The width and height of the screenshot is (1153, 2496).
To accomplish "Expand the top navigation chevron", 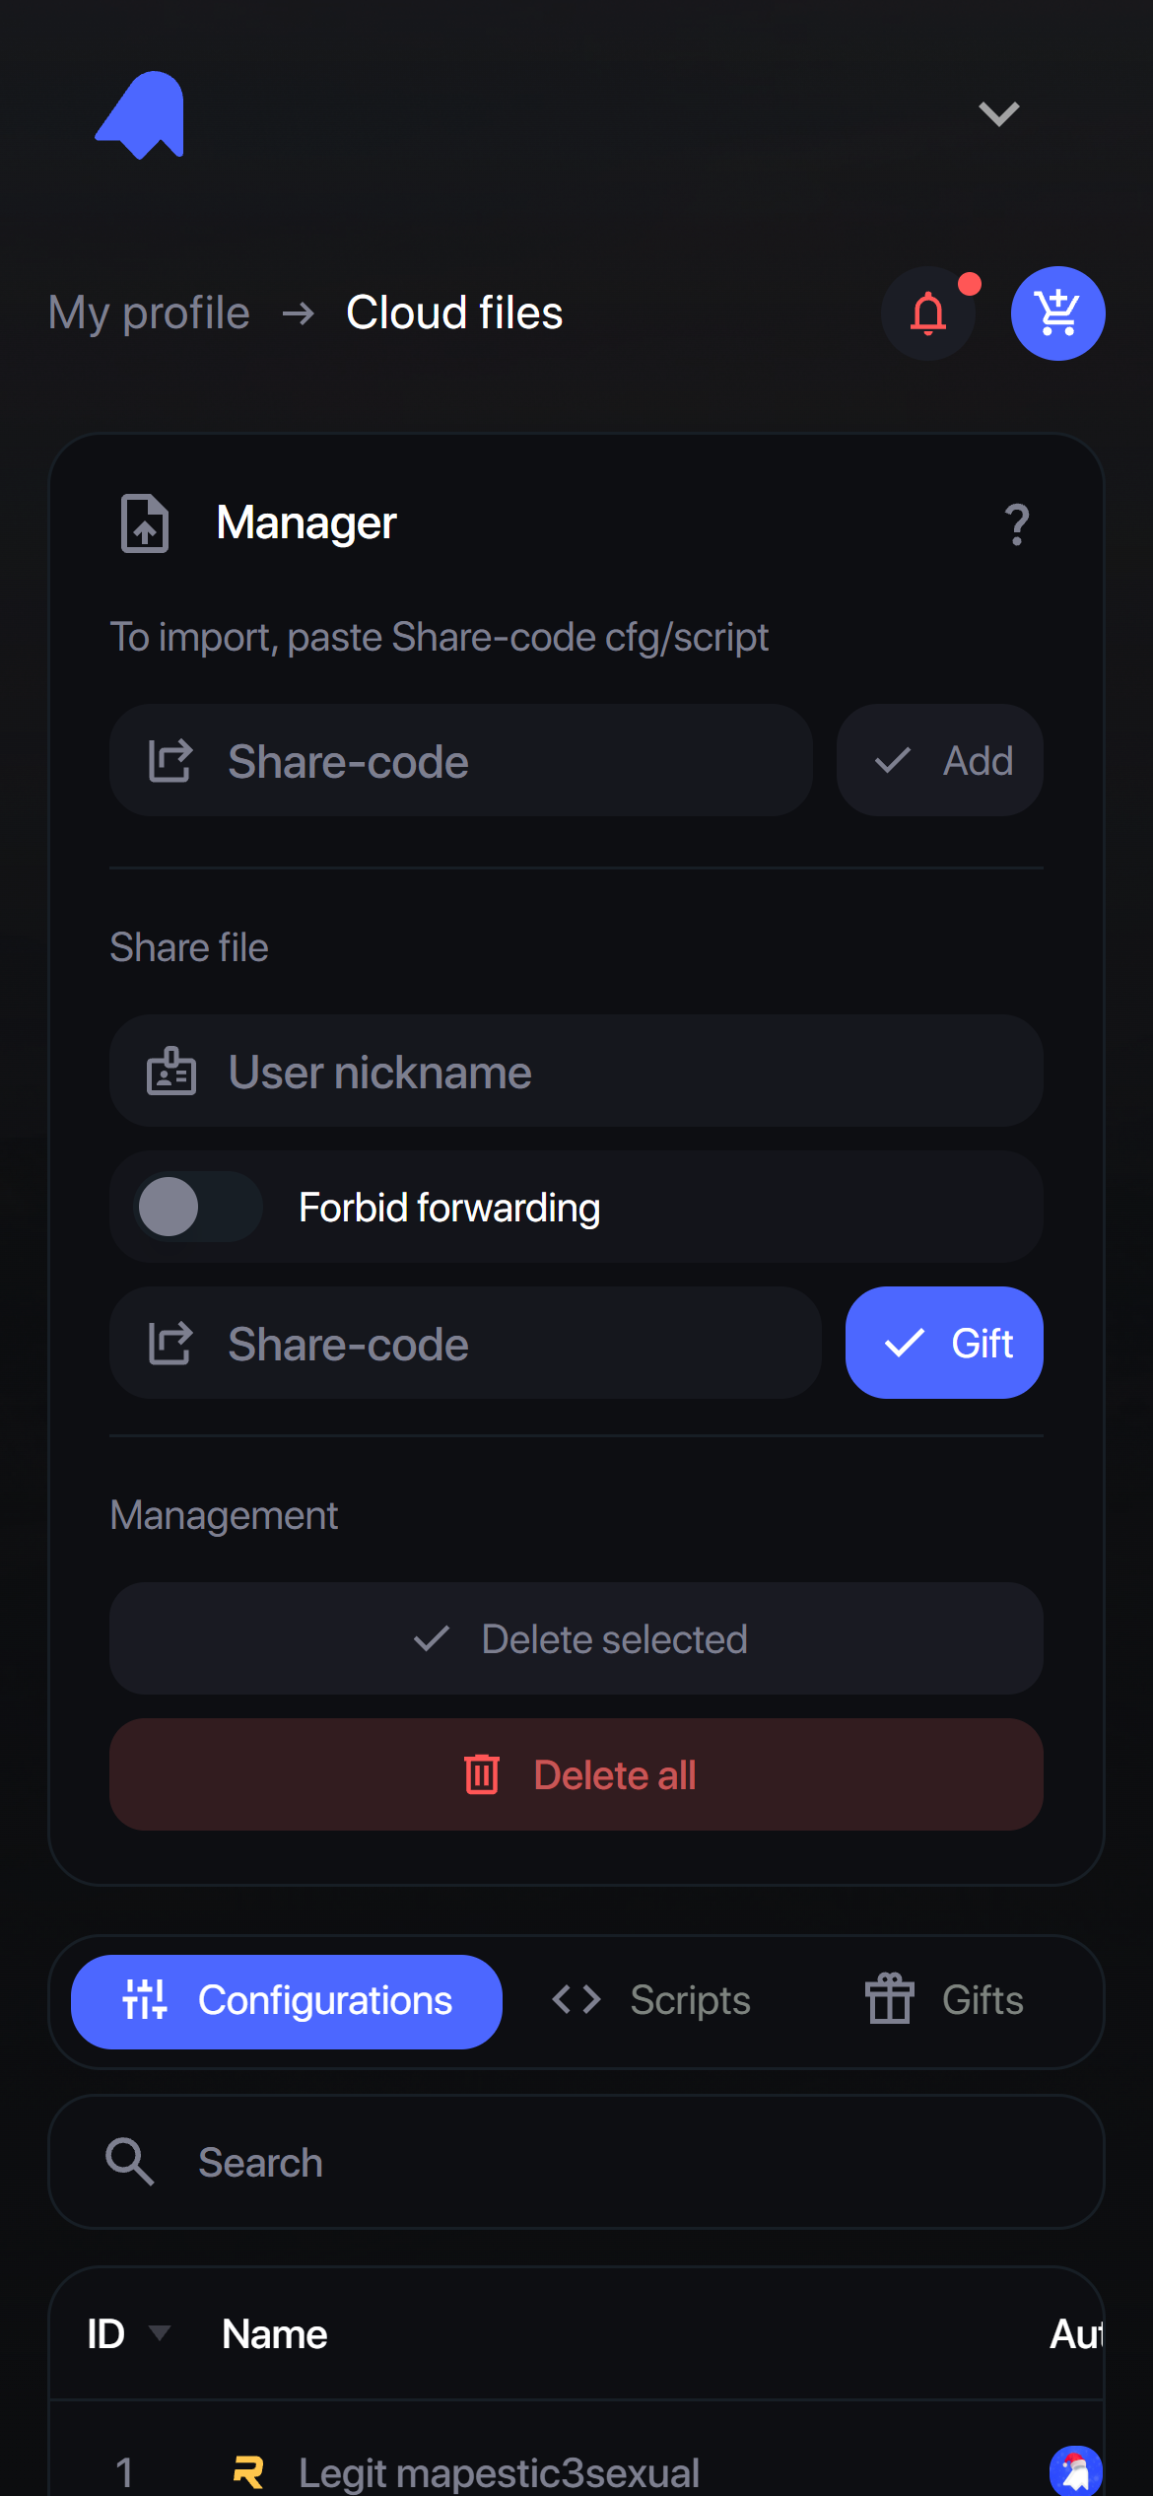I will 998,114.
